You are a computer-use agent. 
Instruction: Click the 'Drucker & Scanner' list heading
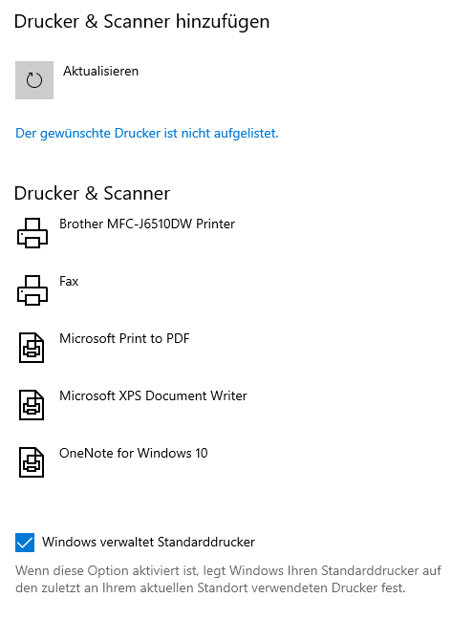(92, 193)
